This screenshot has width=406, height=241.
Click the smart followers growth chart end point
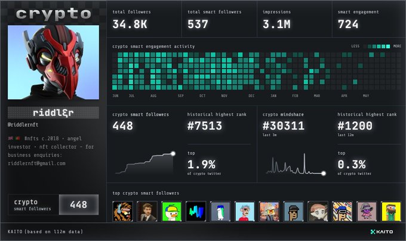pos(173,153)
